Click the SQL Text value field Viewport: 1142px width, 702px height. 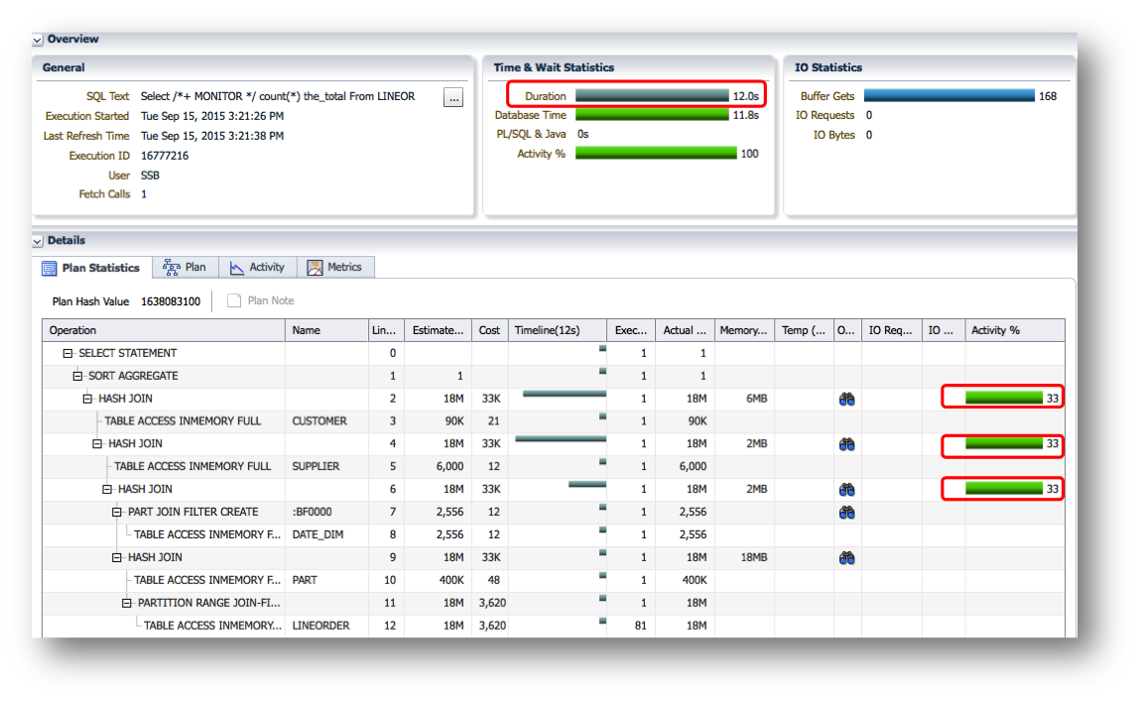278,96
